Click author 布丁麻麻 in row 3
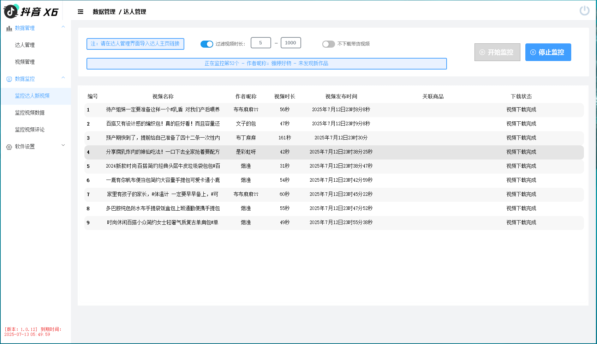The height and width of the screenshot is (344, 597). [x=246, y=138]
